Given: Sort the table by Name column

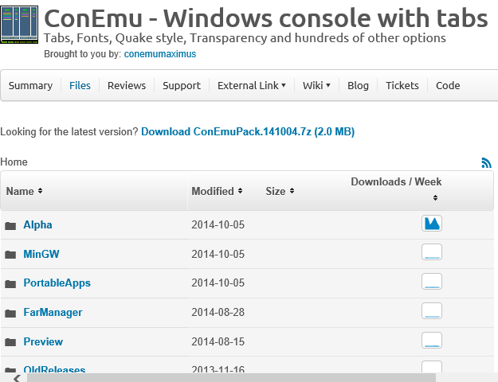Looking at the screenshot, I should tap(24, 191).
